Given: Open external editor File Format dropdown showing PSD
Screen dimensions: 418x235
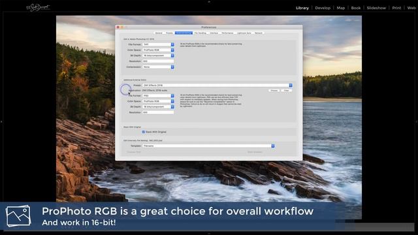Looking at the screenshot, I should 158,96.
